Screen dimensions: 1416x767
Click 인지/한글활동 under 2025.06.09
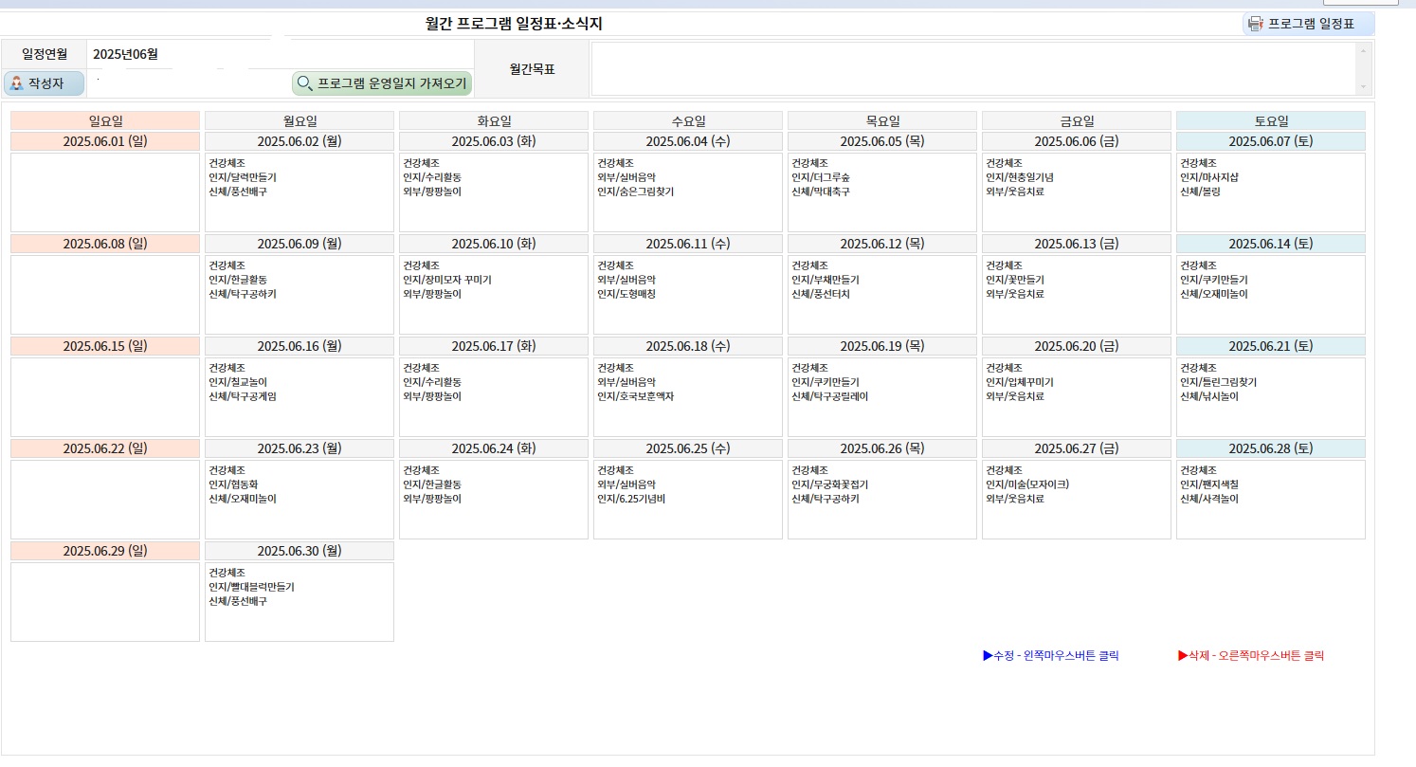pos(238,280)
